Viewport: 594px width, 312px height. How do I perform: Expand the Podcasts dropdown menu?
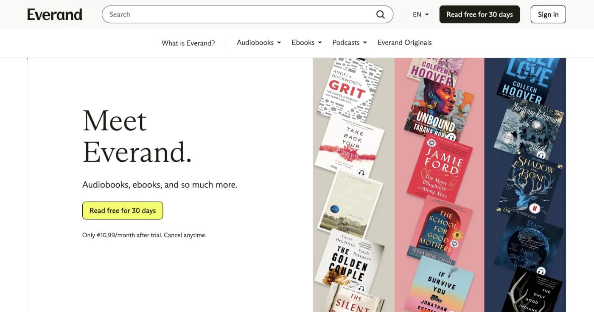coord(349,42)
